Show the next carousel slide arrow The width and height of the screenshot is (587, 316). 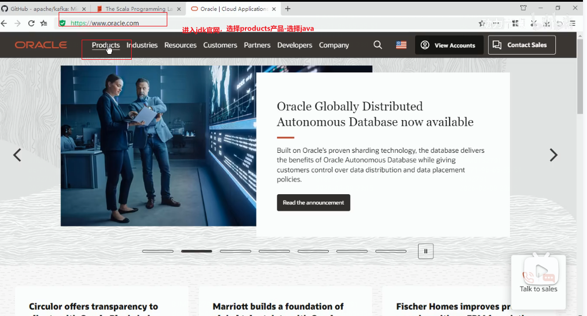553,155
